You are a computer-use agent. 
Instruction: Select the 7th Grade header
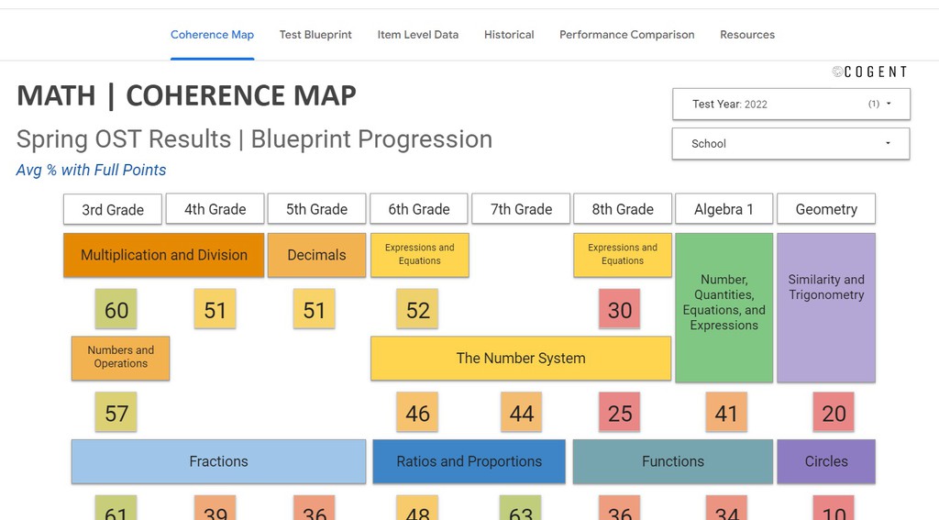point(521,208)
